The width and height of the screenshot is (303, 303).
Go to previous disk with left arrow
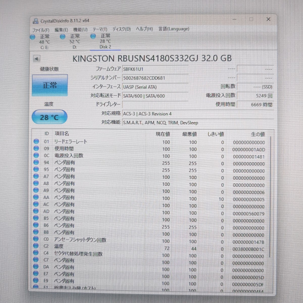(x=37, y=59)
